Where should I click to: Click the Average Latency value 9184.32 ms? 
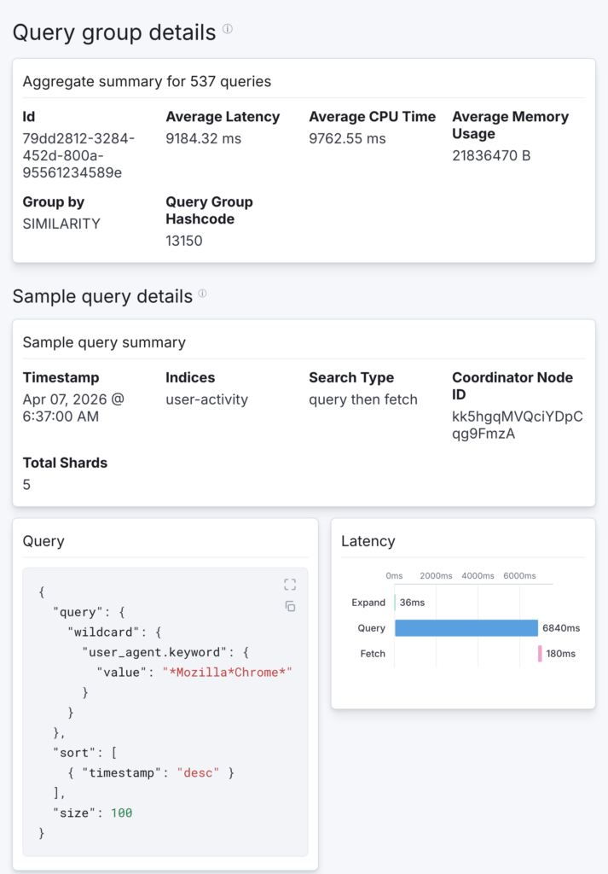tap(203, 139)
